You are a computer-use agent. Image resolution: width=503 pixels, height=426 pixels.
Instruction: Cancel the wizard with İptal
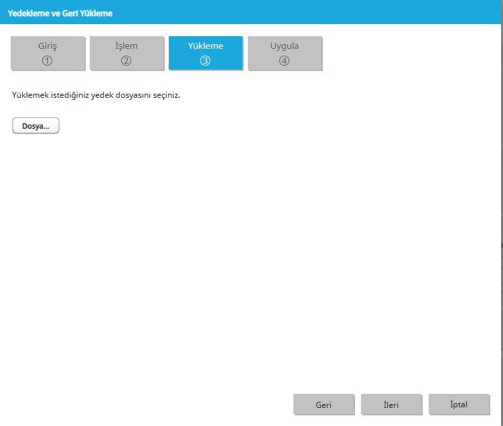tap(459, 405)
